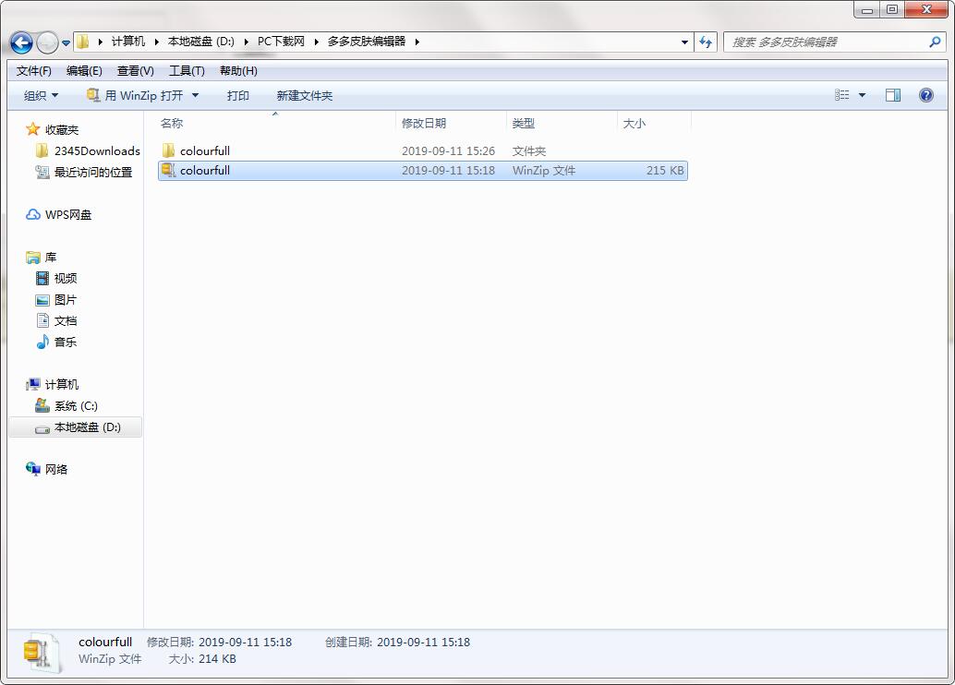
Task: Select 本地磁盘 (D:) in navigation pane
Action: pyautogui.click(x=76, y=427)
